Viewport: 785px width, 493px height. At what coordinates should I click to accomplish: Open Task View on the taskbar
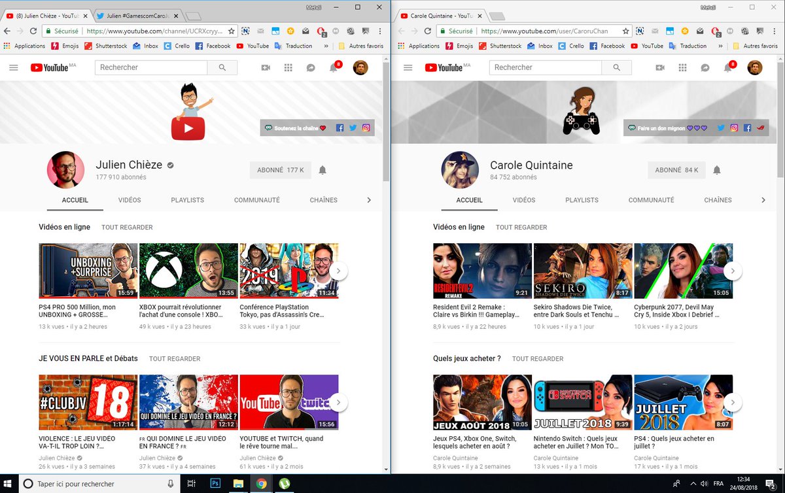click(x=191, y=484)
